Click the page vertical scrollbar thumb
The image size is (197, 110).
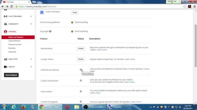(196, 46)
